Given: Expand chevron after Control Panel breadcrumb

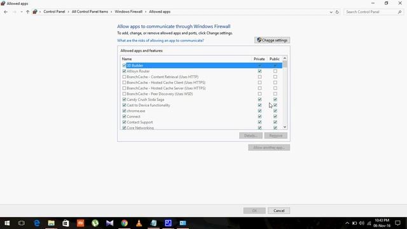Looking at the screenshot, I should pos(69,12).
